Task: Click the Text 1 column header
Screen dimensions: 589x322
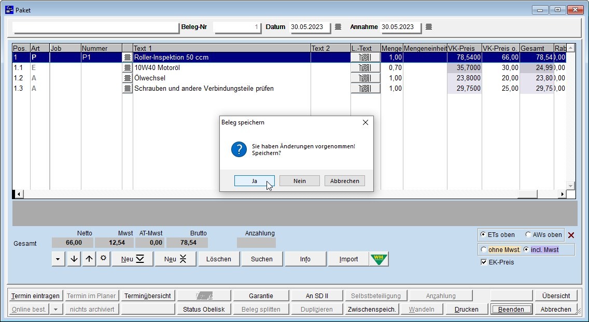Action: (221, 48)
